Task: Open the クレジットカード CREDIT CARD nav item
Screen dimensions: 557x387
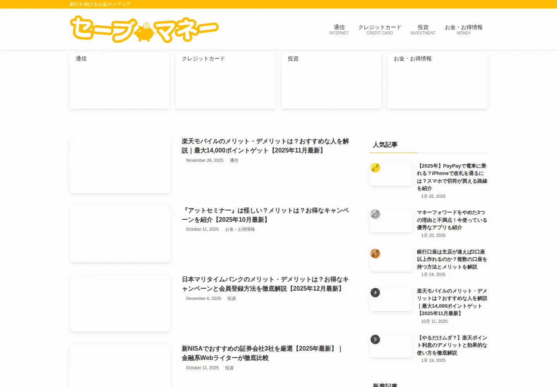Action: (x=379, y=29)
